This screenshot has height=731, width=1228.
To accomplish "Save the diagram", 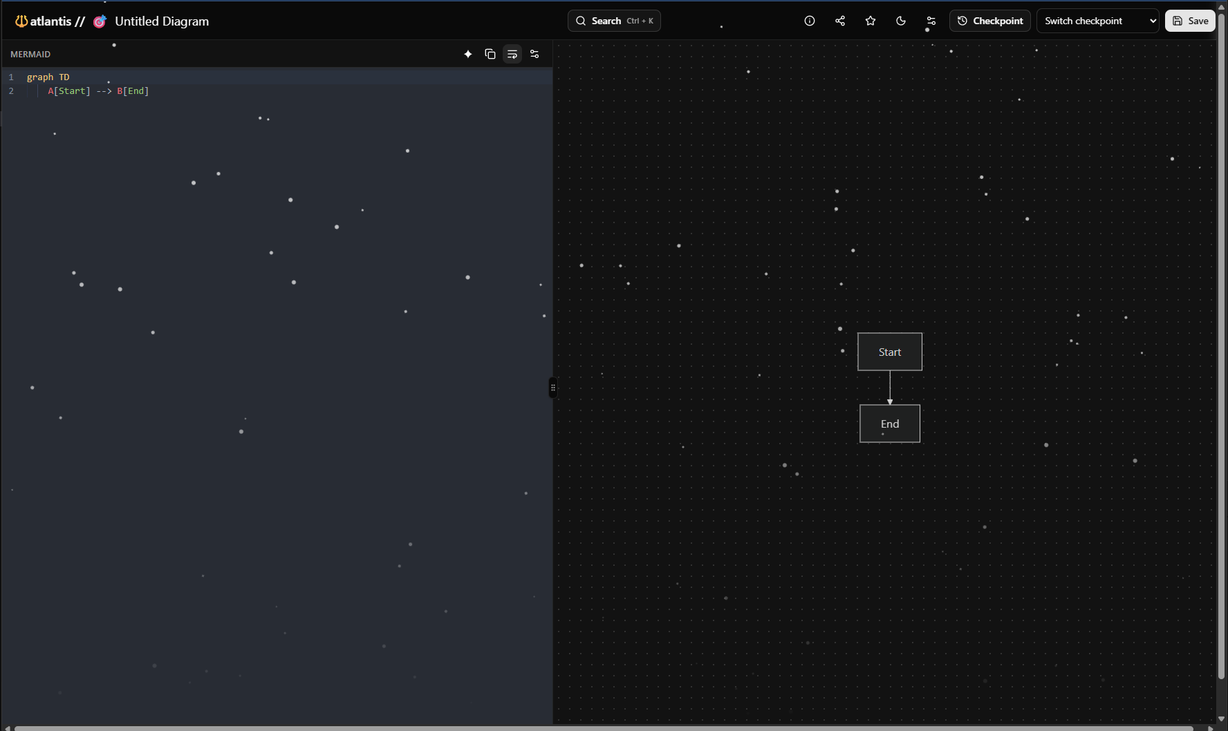I will [x=1190, y=21].
